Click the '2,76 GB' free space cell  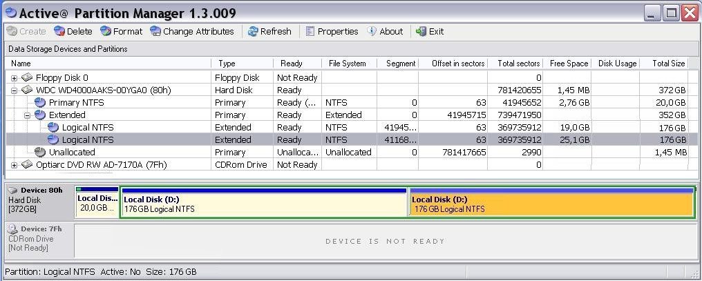[x=574, y=103]
